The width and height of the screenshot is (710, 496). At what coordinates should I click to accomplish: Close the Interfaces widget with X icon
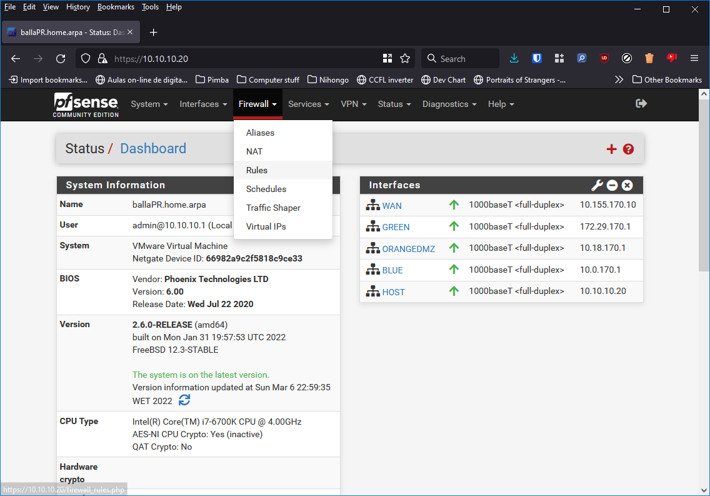(x=627, y=185)
